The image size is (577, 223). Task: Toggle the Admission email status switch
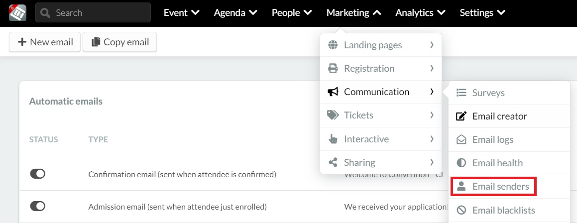37,206
